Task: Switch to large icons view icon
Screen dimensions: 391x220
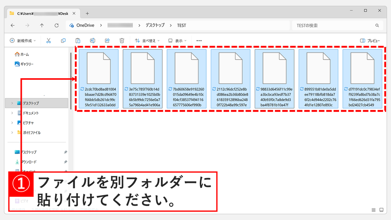Action: (x=381, y=210)
